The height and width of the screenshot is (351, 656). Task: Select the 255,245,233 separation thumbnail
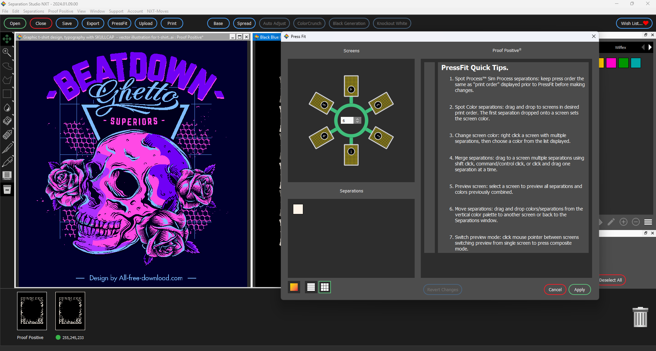(x=70, y=311)
